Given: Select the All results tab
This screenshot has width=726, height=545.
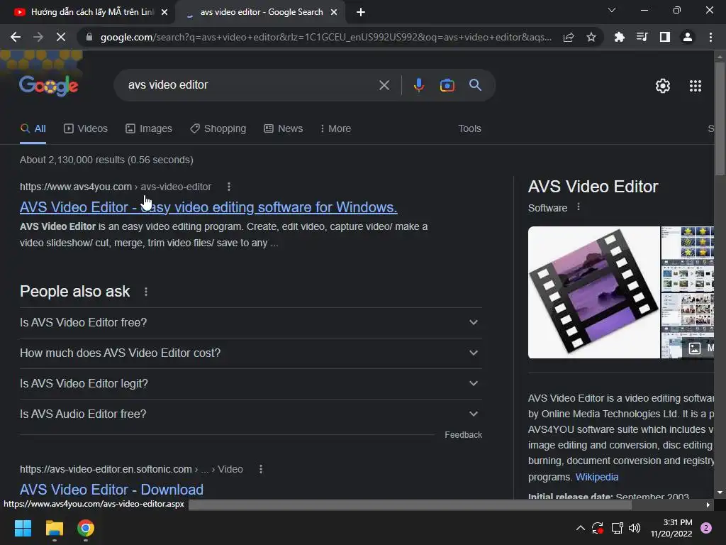Looking at the screenshot, I should tap(33, 128).
